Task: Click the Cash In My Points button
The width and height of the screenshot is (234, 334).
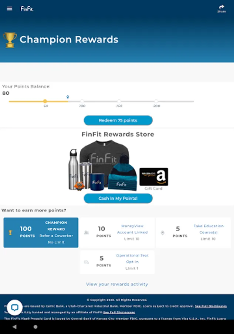Action: coord(118,198)
